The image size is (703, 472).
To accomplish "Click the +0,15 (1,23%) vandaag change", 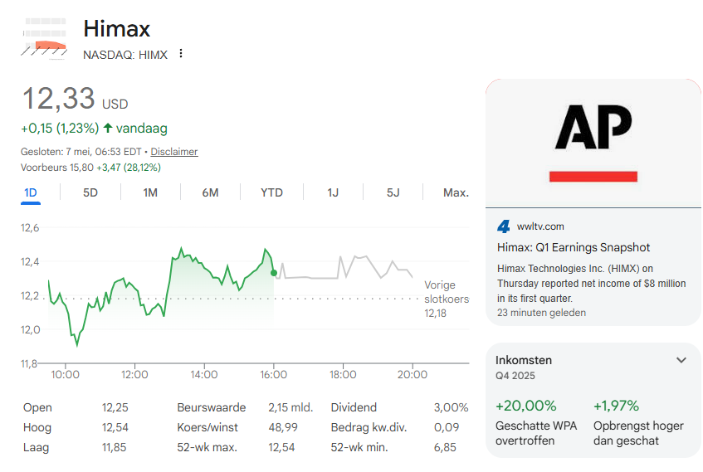I will coord(94,129).
